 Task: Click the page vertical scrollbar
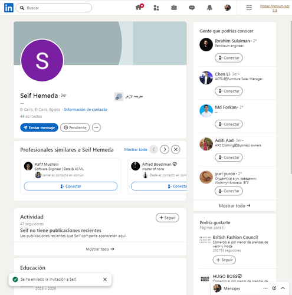[x=291, y=97]
